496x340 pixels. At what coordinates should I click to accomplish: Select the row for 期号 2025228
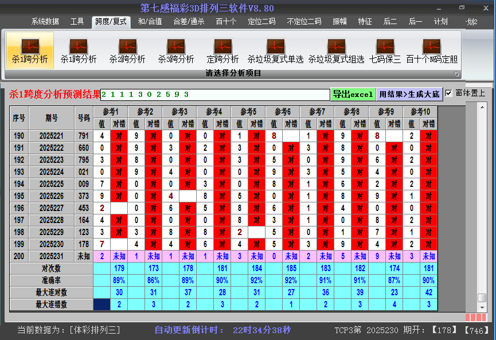(224, 220)
